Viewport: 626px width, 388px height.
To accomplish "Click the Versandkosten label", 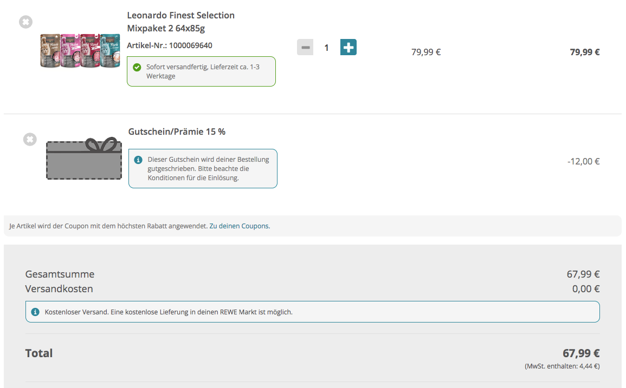I will coord(59,289).
